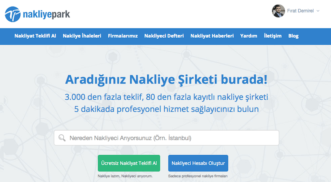Image resolution: width=331 pixels, height=182 pixels.
Task: Click the nakliyepark wordmark text
Action: pyautogui.click(x=46, y=14)
